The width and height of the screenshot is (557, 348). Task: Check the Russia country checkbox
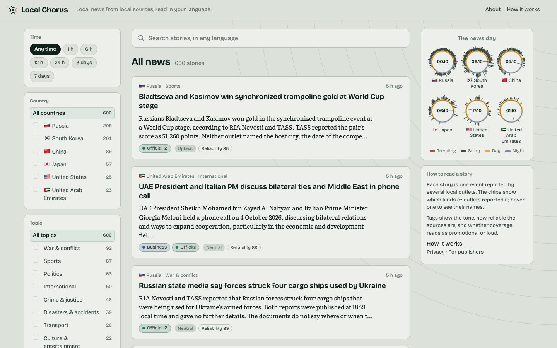36,125
